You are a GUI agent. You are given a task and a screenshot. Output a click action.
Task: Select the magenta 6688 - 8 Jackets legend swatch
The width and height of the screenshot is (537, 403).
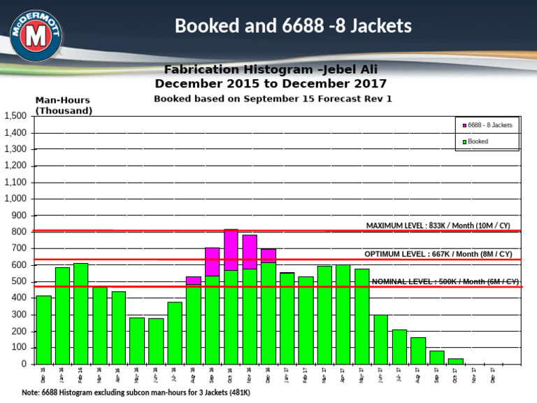(464, 125)
